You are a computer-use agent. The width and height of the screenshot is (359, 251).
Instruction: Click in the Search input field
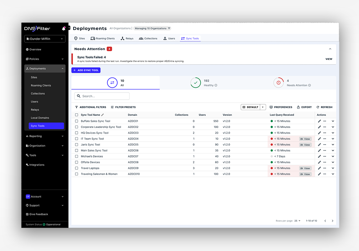click(102, 96)
